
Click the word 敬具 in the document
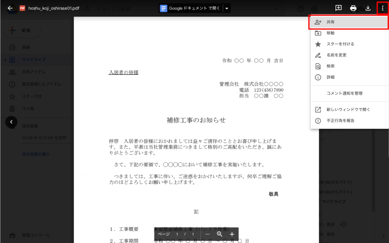(x=274, y=194)
